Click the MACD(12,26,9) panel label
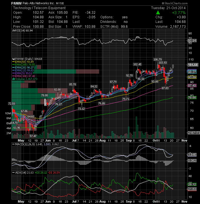This screenshot has height=204, width=200. coord(25,144)
